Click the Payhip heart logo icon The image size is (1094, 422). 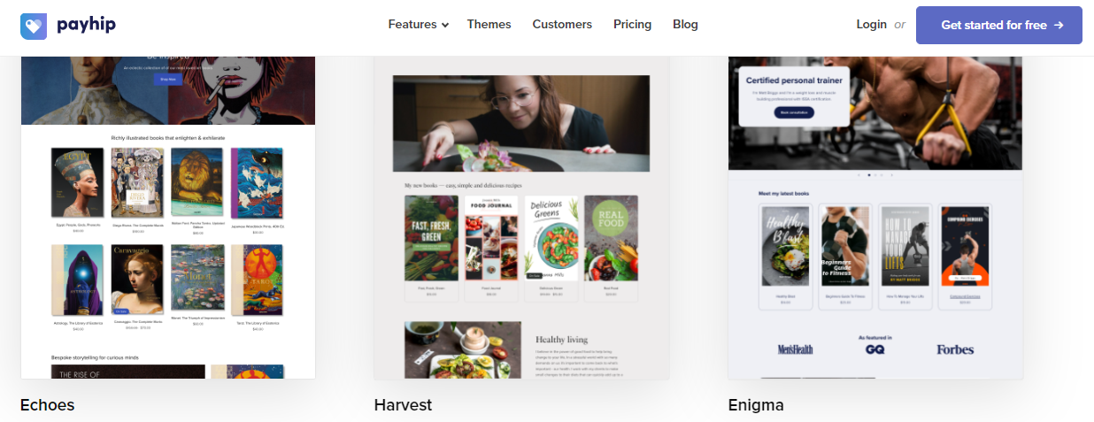(34, 25)
